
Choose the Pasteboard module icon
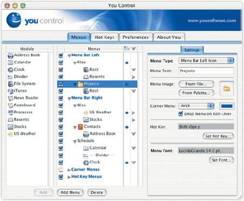point(10,105)
